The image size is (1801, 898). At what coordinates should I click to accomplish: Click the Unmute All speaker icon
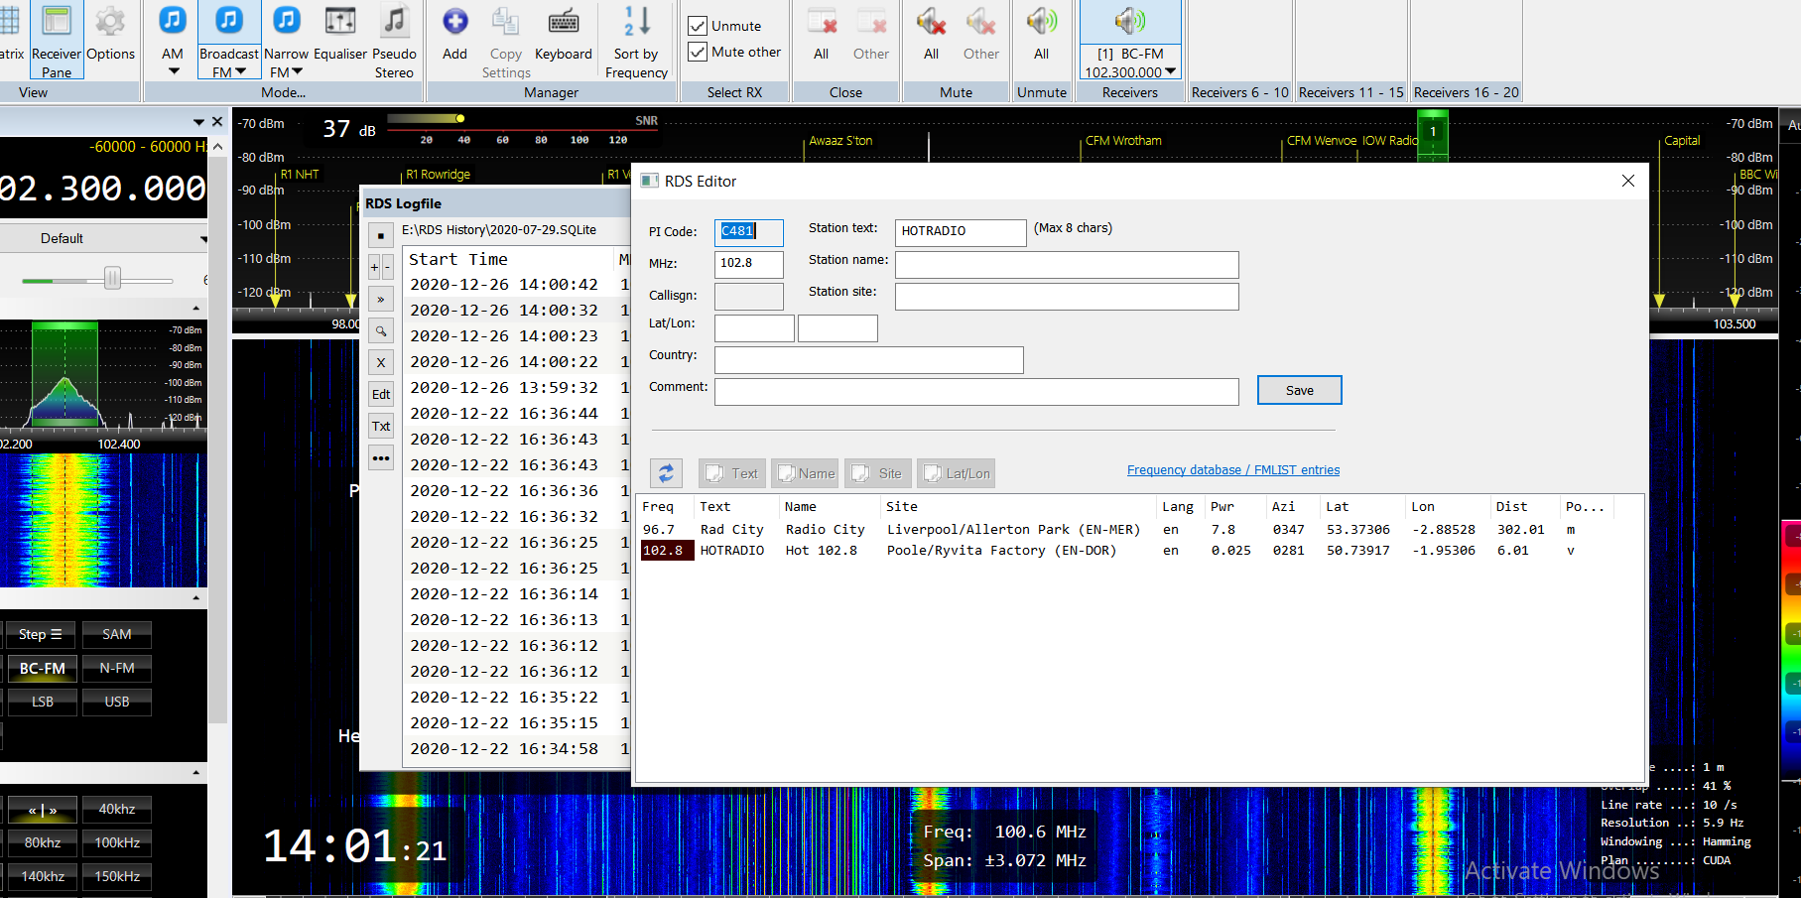(1041, 22)
